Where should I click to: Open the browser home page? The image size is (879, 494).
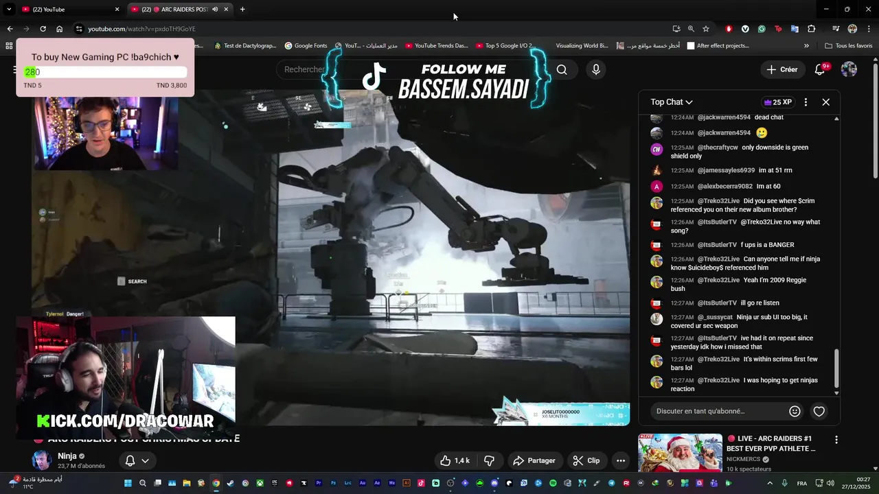click(x=60, y=29)
